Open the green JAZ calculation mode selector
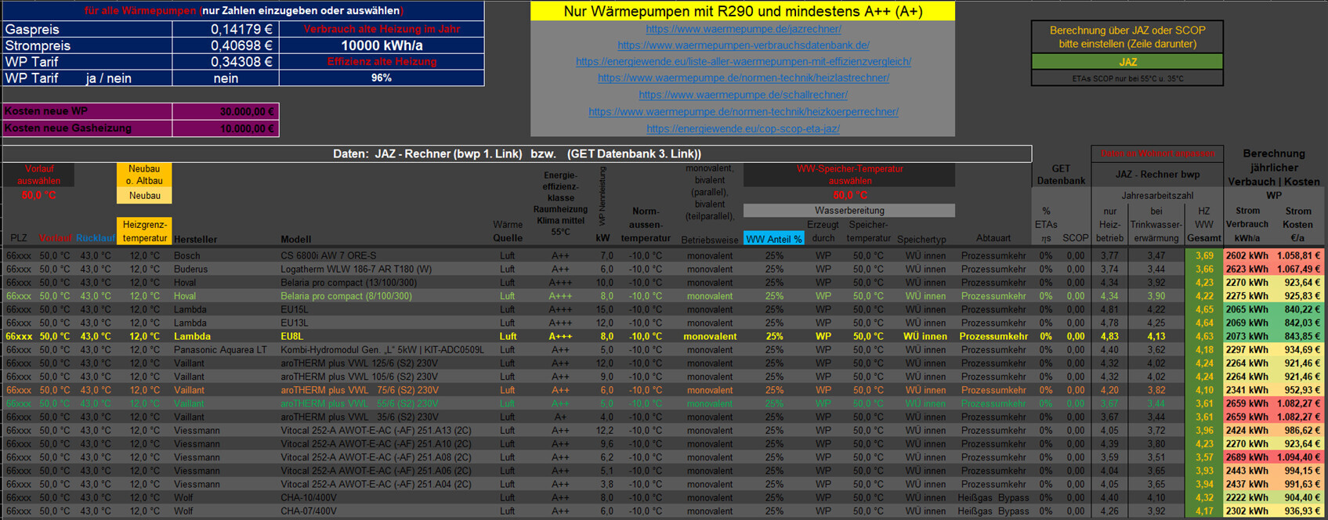The height and width of the screenshot is (520, 1328). coord(1127,62)
